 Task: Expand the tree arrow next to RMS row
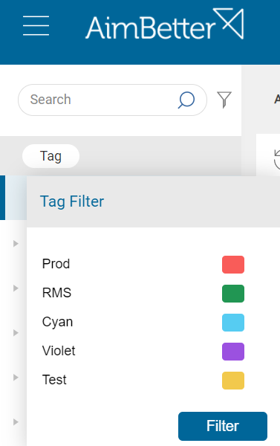coord(16,288)
